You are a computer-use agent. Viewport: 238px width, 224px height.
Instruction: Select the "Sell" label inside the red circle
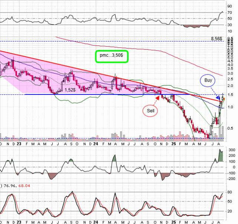click(x=151, y=111)
